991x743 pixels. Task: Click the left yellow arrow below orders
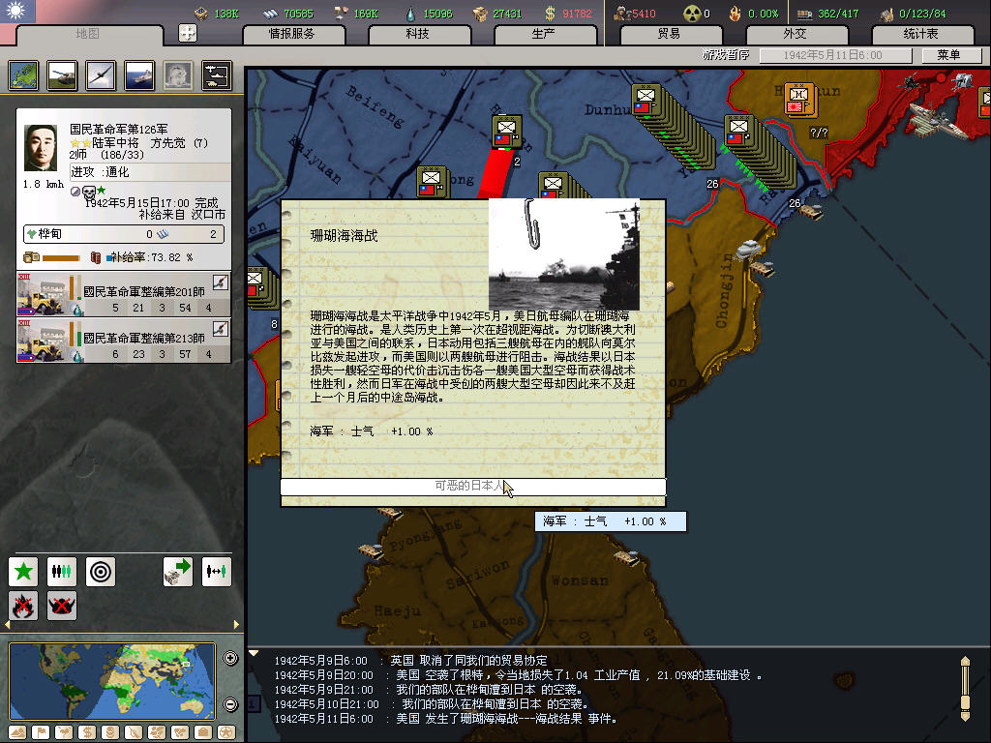(8, 625)
